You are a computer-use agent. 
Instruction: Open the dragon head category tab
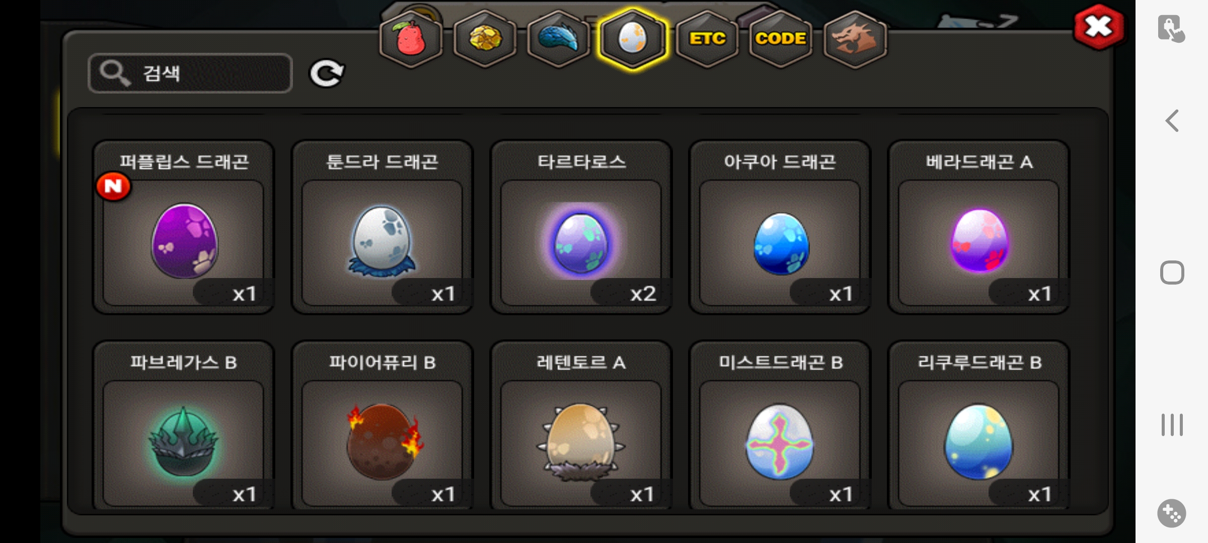pyautogui.click(x=855, y=39)
